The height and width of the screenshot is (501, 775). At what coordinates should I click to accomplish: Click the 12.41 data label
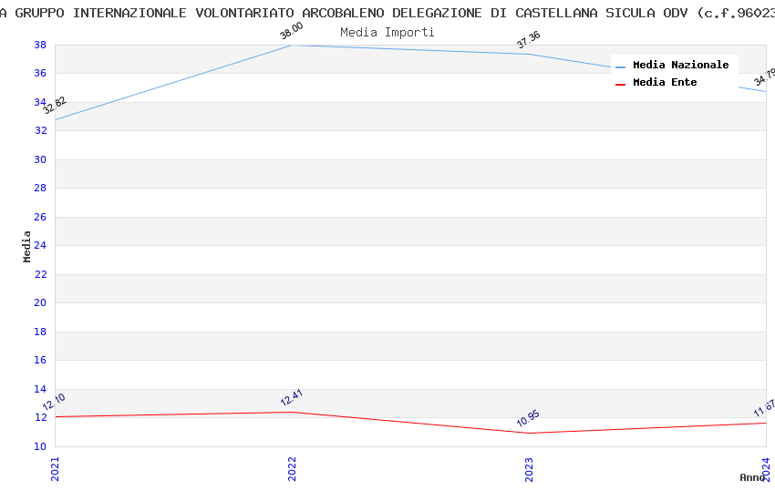(x=291, y=397)
